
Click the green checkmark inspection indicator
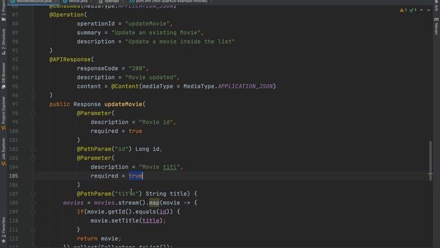pos(412,10)
